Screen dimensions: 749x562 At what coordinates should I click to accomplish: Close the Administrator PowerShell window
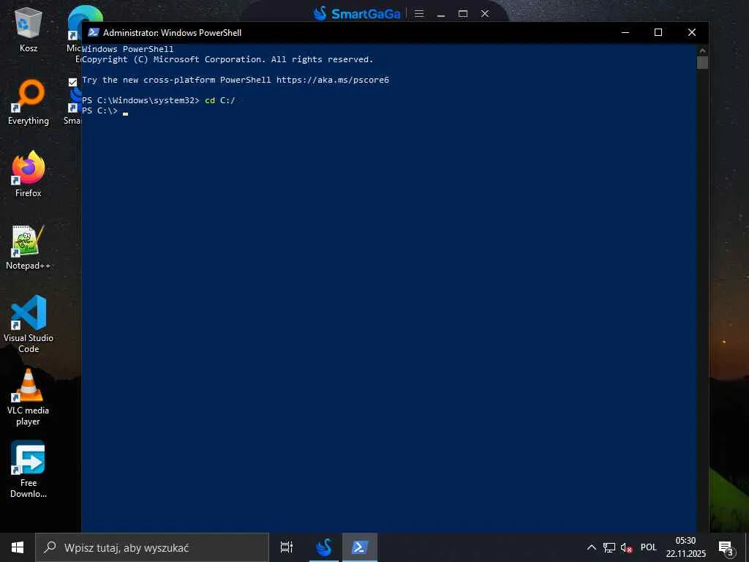click(692, 32)
